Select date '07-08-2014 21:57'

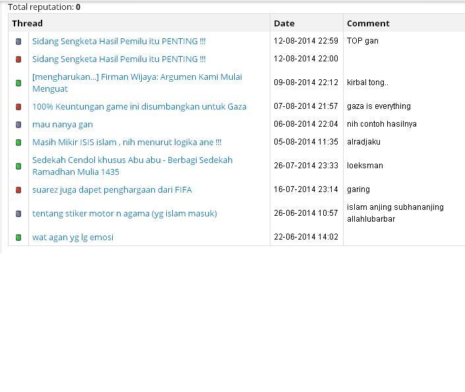pyautogui.click(x=306, y=106)
